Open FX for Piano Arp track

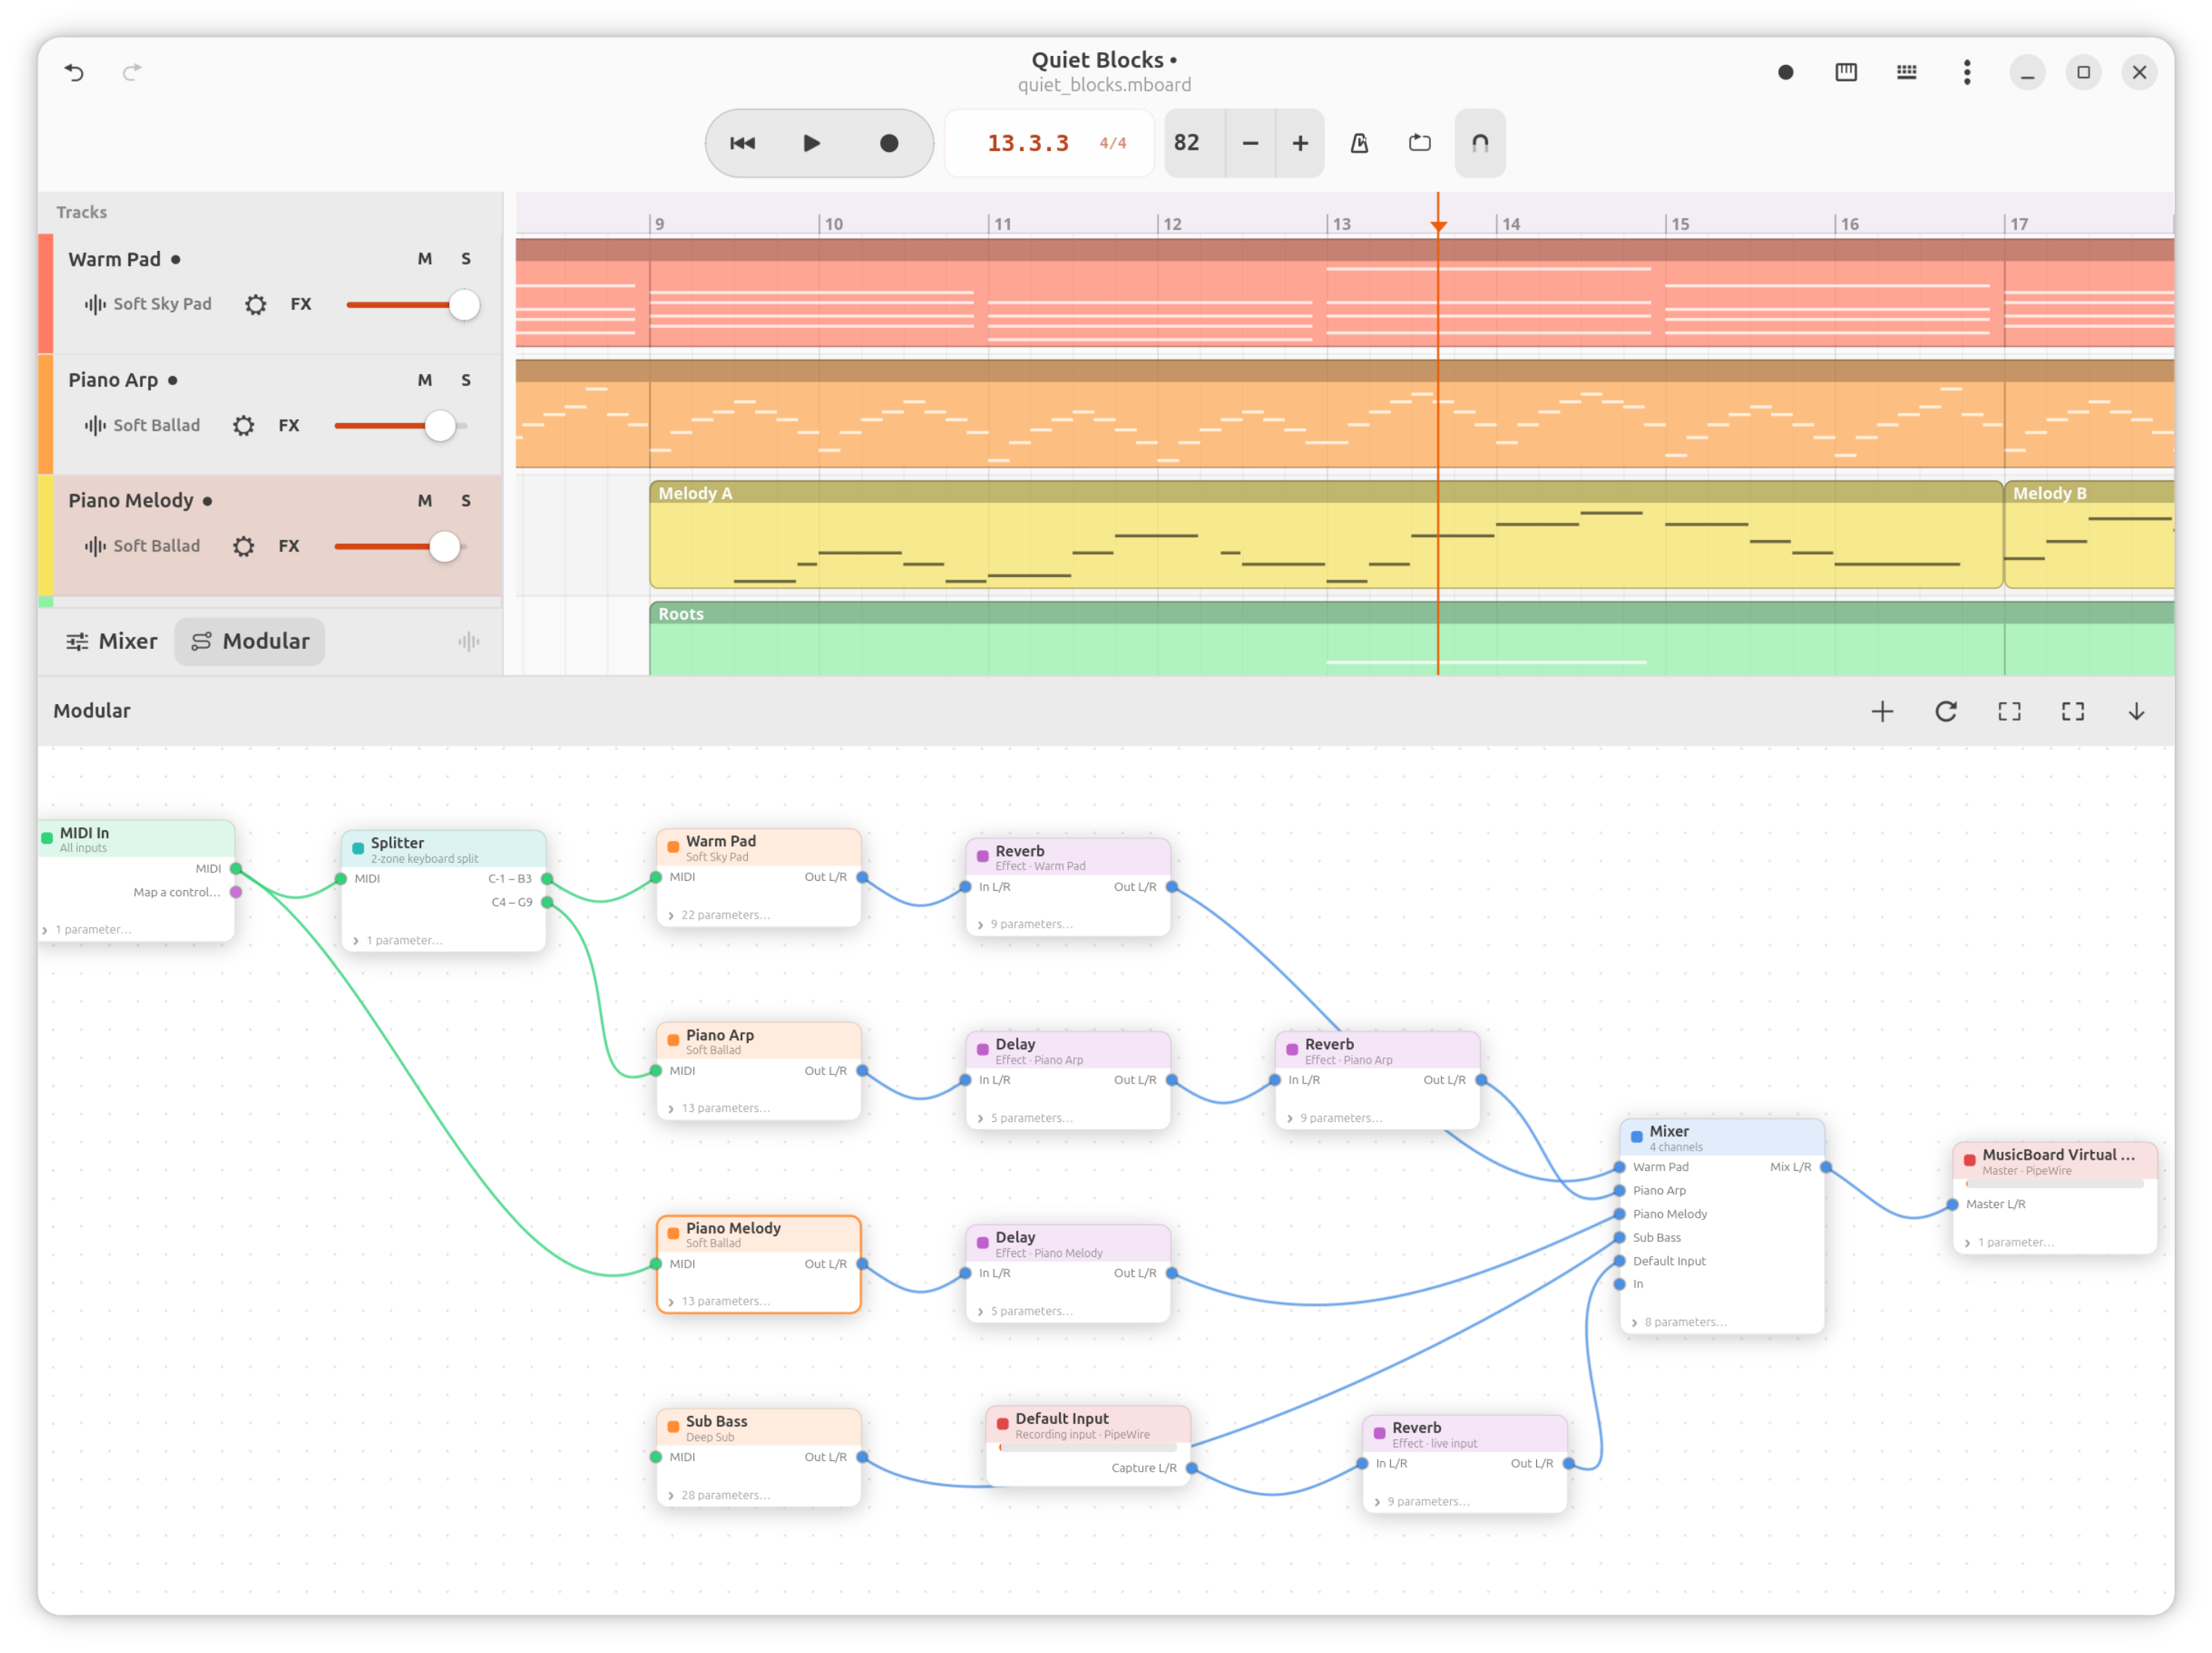click(289, 425)
